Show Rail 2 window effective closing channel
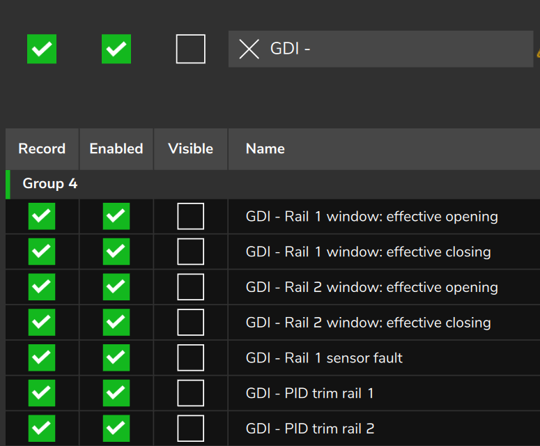The width and height of the screenshot is (540, 446). [190, 323]
